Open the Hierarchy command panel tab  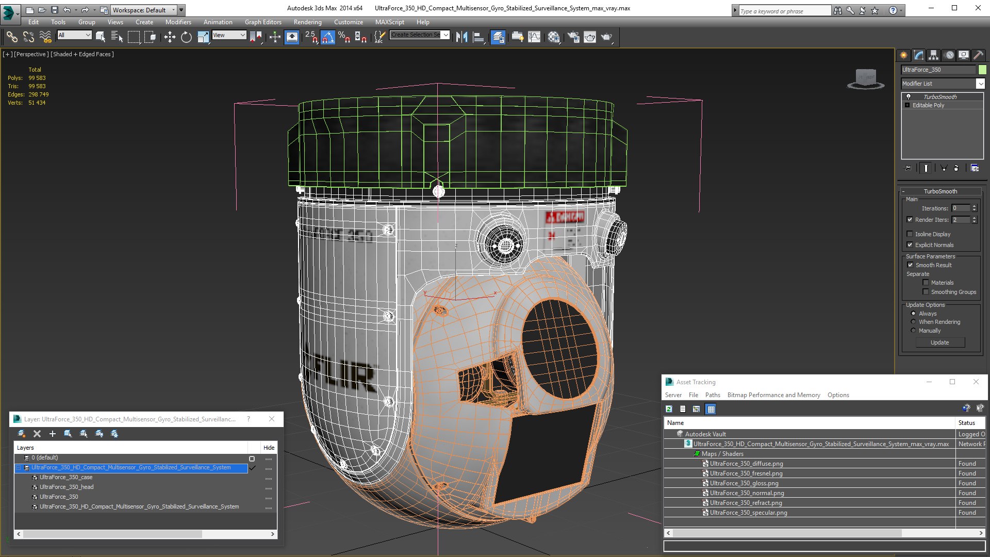tap(933, 55)
